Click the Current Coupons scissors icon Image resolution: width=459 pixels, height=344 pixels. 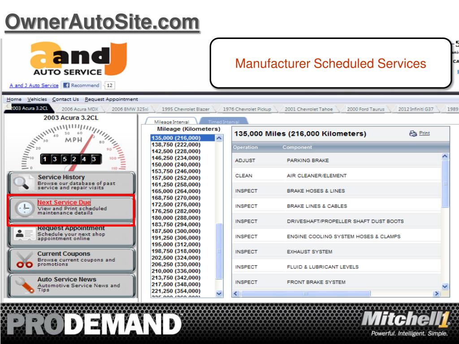click(25, 260)
